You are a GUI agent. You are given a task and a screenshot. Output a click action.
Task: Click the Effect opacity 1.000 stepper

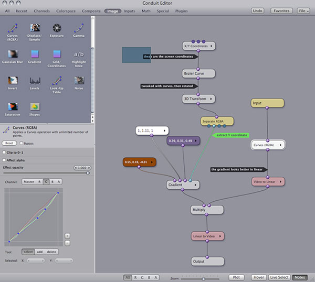tap(82, 168)
